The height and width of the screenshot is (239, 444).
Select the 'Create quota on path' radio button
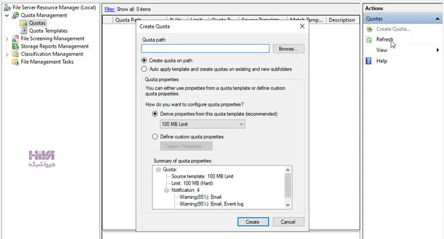tap(144, 61)
